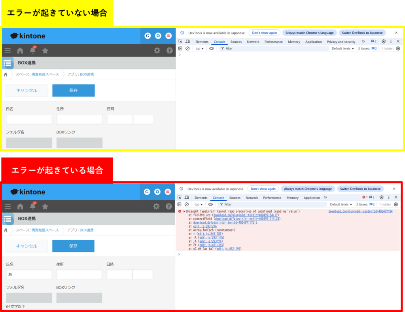Click the 保存 button in the upper screenshot

[74, 90]
